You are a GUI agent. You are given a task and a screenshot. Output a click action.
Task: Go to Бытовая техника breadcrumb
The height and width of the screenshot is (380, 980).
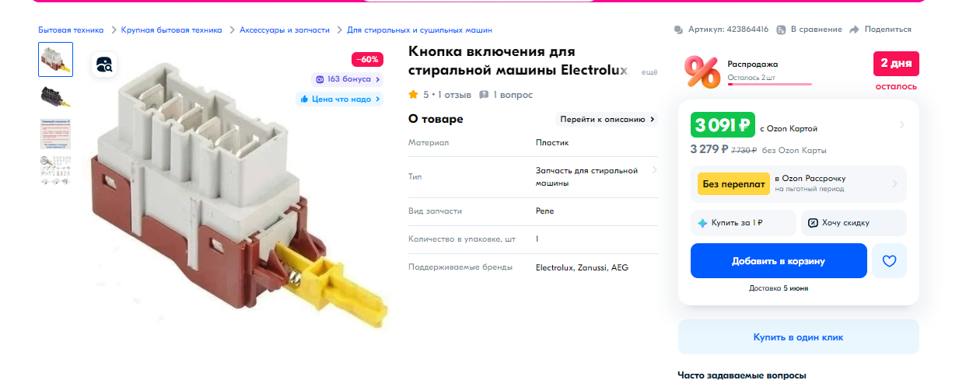[71, 30]
